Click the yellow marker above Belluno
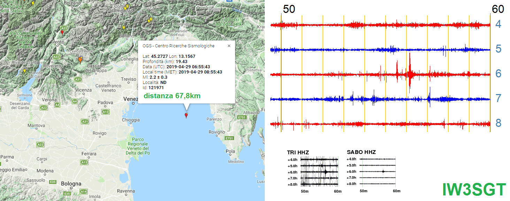 [124, 28]
